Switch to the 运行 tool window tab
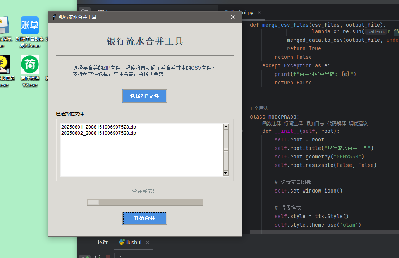Screen dimensions: 399x258 coord(103,242)
